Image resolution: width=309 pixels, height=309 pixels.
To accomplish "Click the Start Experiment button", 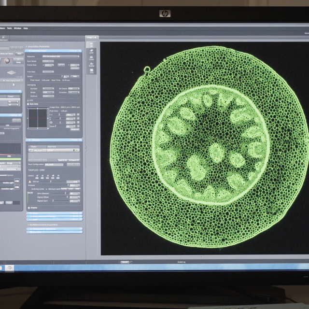I will pyautogui.click(x=12, y=81).
